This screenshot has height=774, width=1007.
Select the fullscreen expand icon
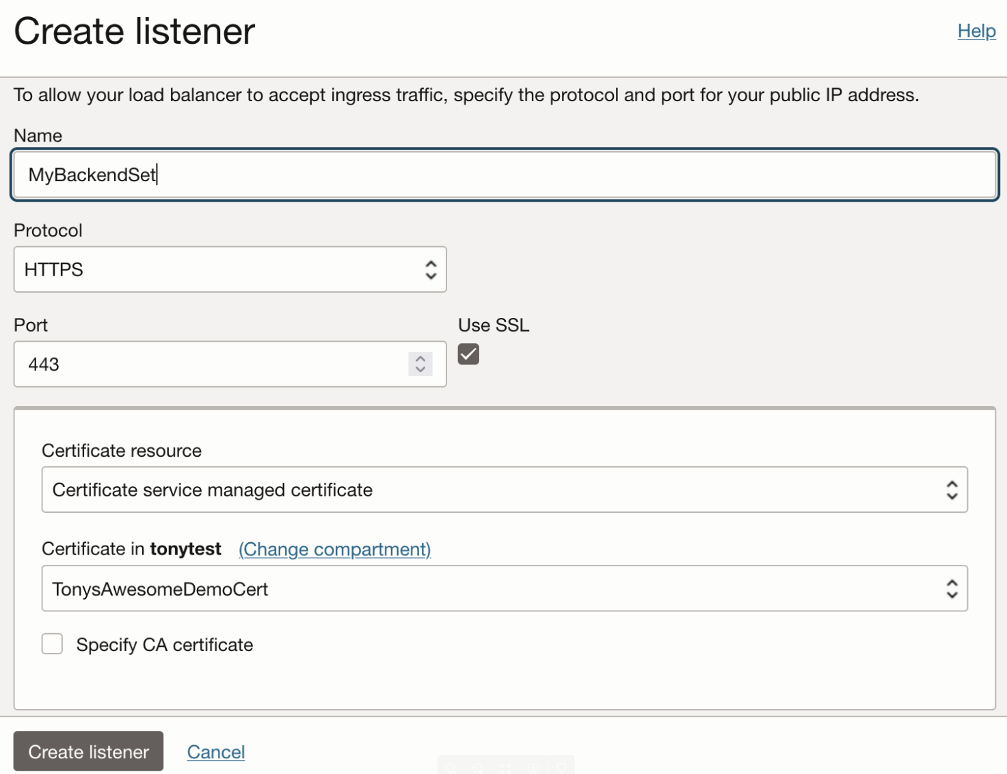click(506, 769)
